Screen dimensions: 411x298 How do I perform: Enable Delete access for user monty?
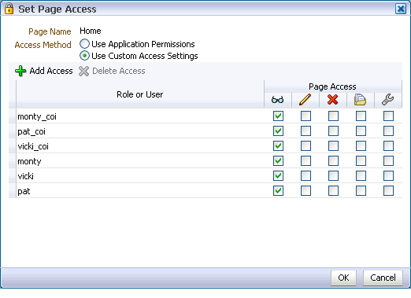point(333,161)
